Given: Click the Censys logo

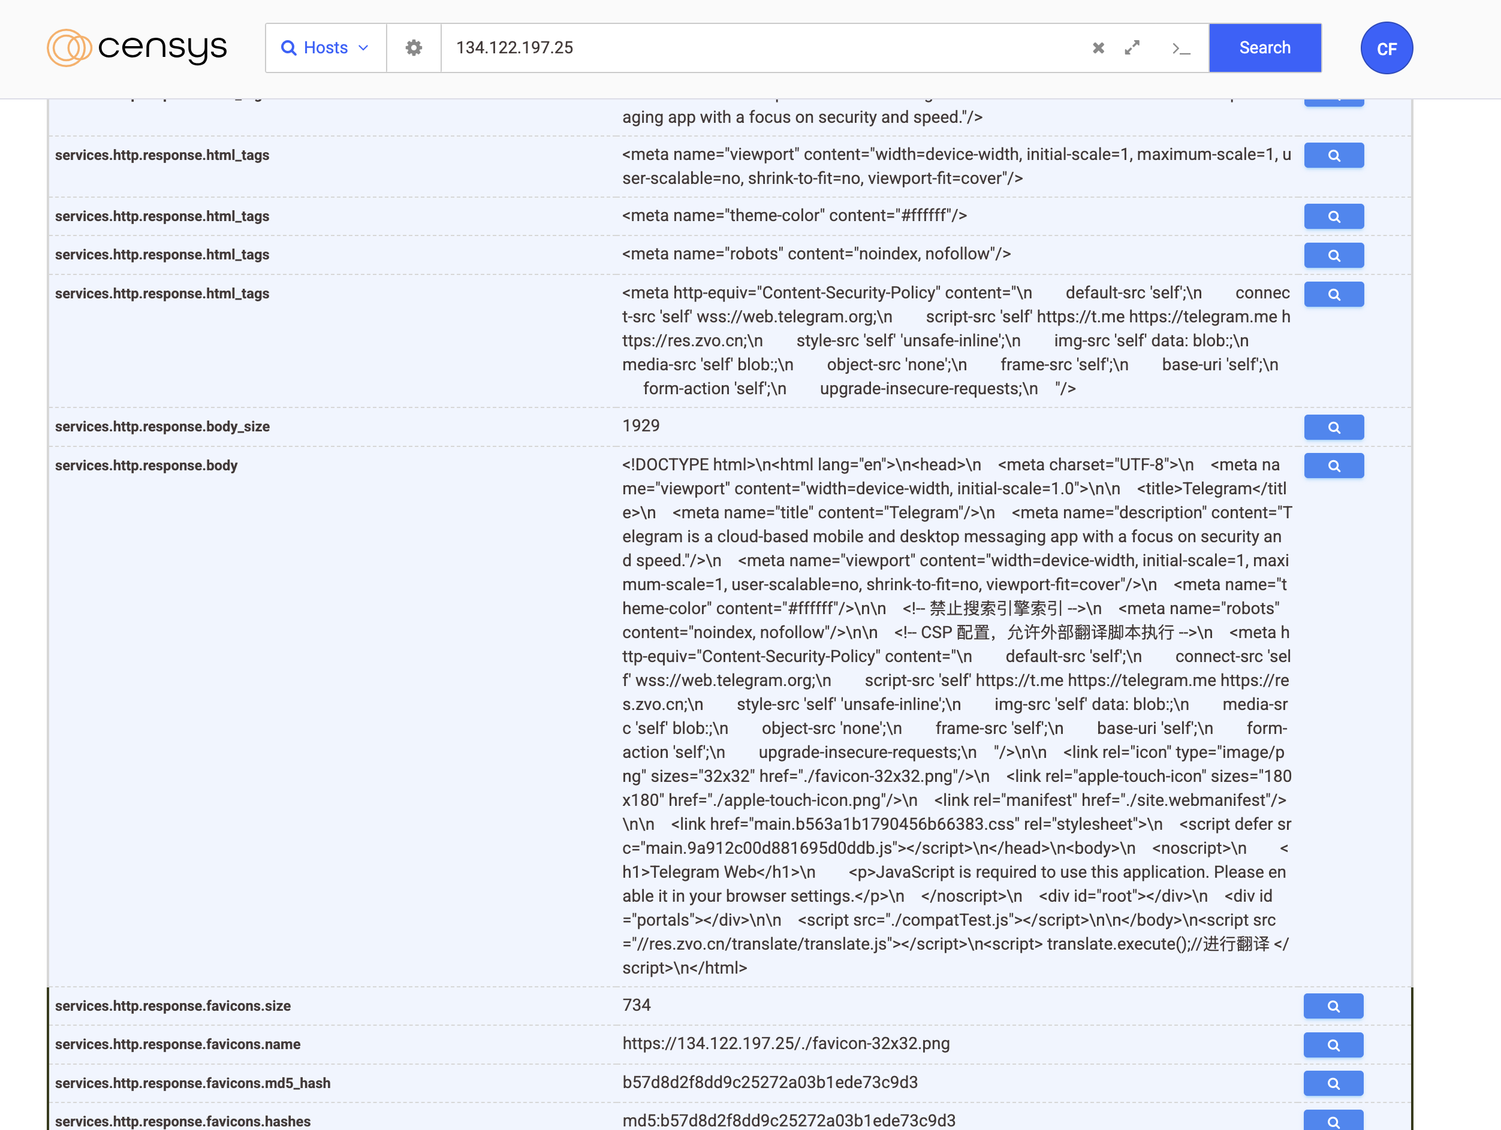Looking at the screenshot, I should tap(137, 47).
